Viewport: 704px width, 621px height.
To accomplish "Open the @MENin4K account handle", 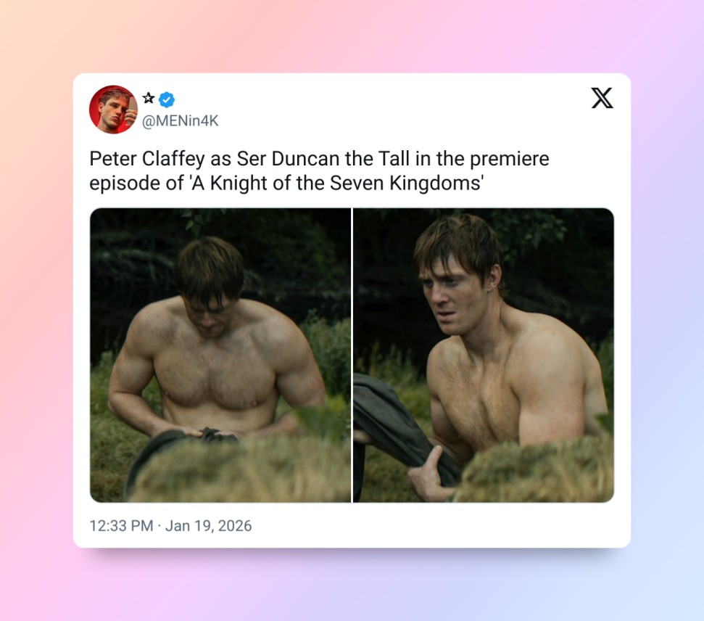I will pos(180,121).
